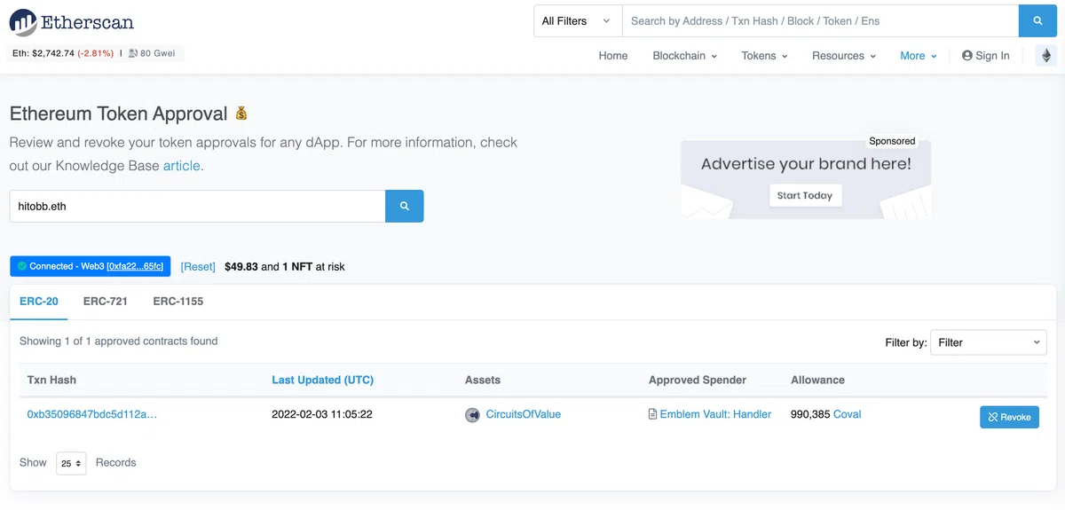This screenshot has height=510, width=1065.
Task: Click the user icon beside Sign In
Action: point(967,56)
